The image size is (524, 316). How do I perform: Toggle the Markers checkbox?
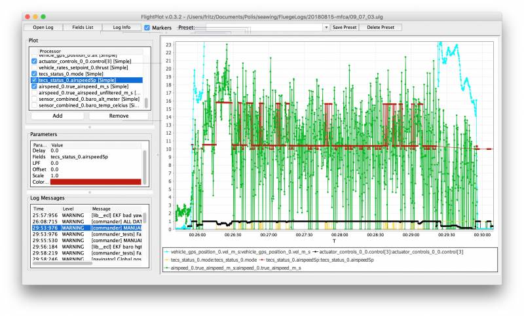(147, 28)
